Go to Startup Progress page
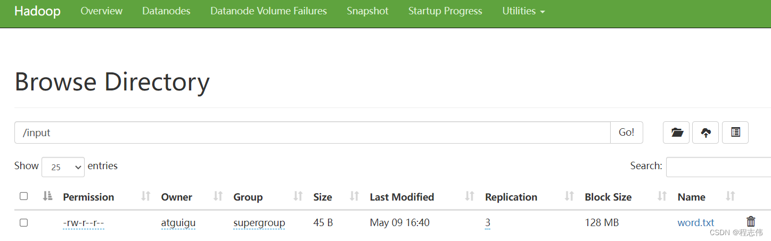Image resolution: width=771 pixels, height=241 pixels. point(445,11)
